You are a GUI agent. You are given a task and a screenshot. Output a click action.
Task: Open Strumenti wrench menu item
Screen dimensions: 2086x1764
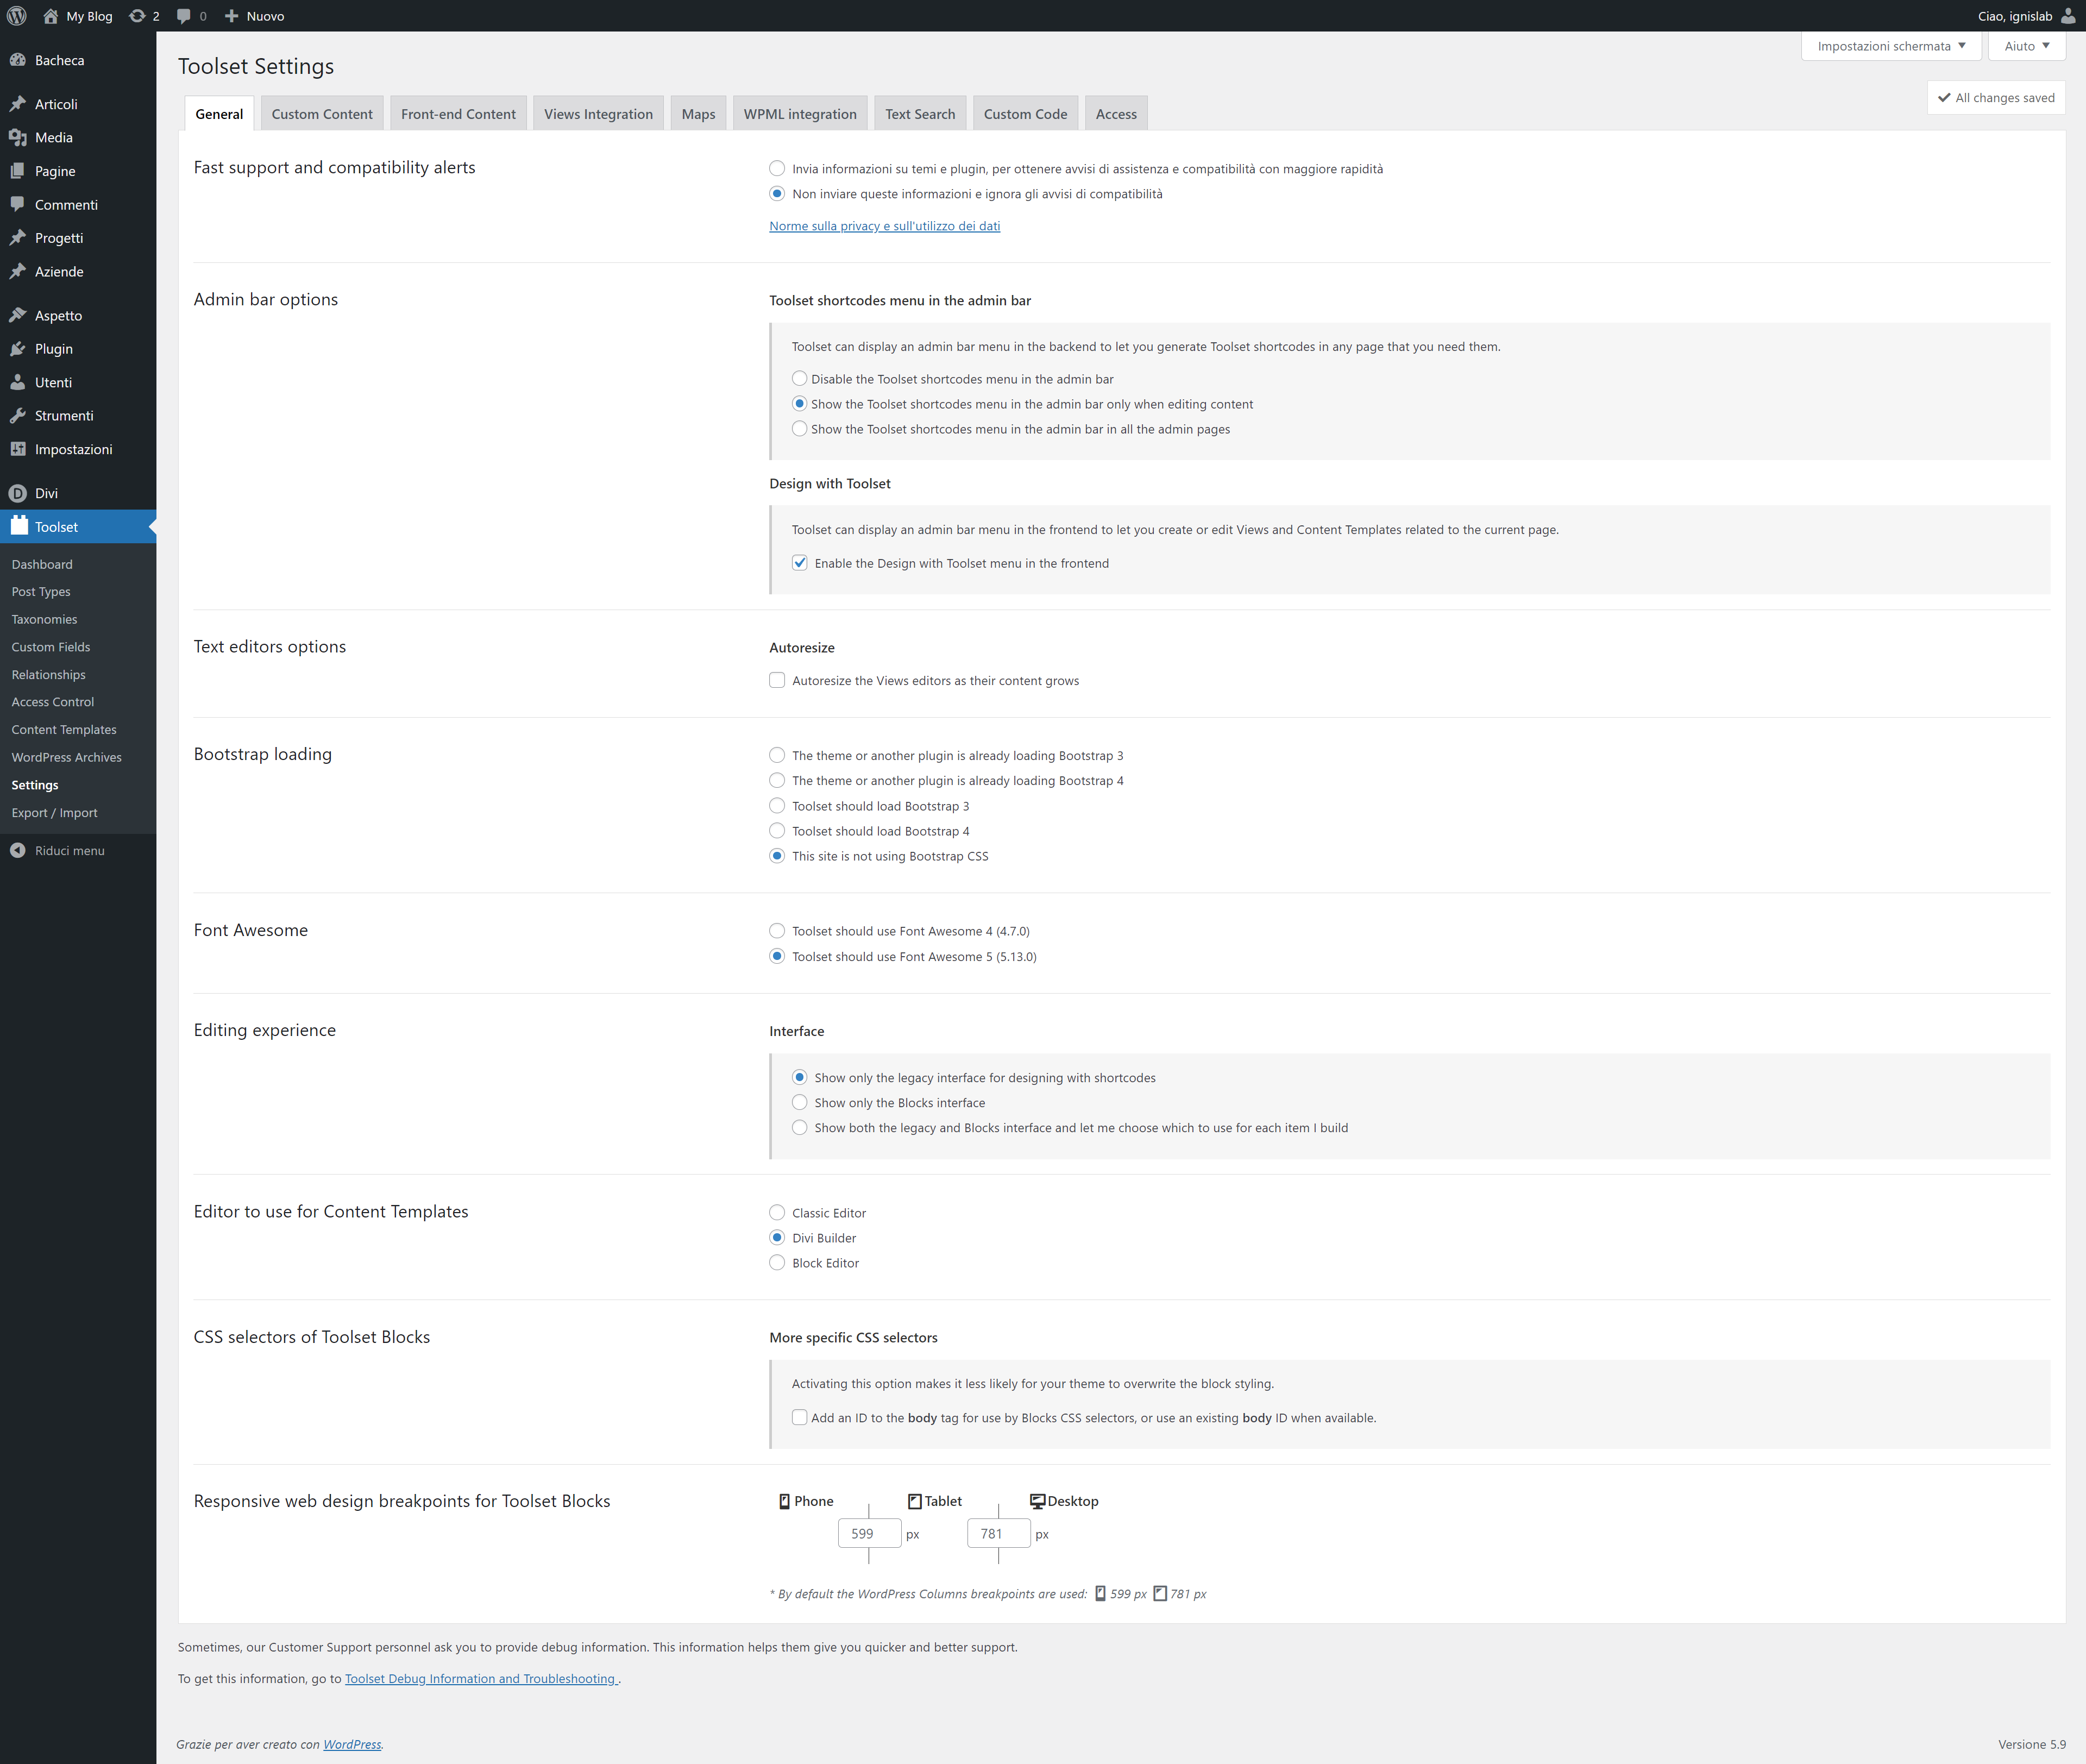coord(64,416)
